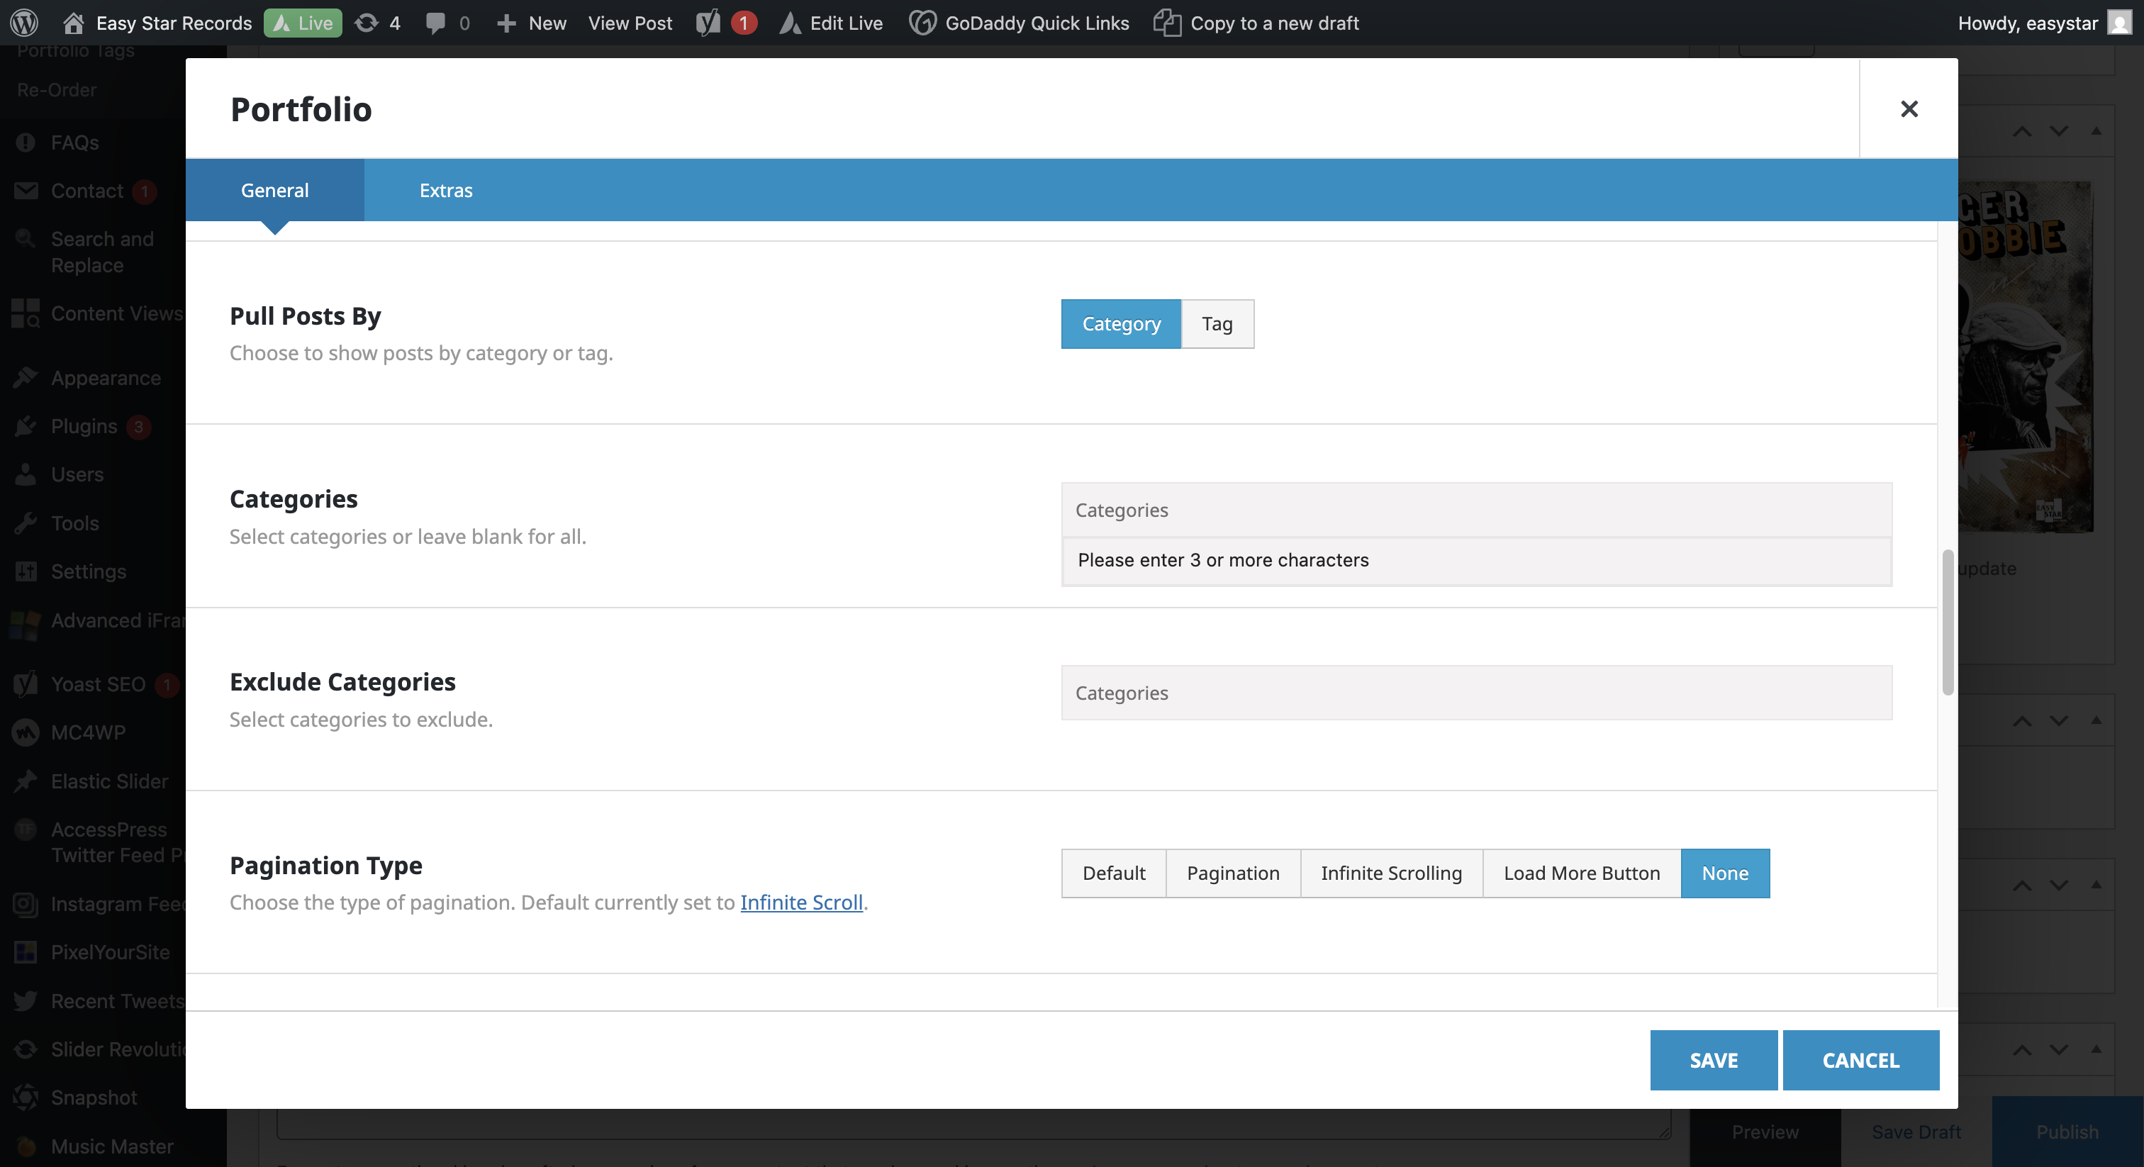2144x1167 pixels.
Task: Open the New content menu
Action: click(x=532, y=23)
